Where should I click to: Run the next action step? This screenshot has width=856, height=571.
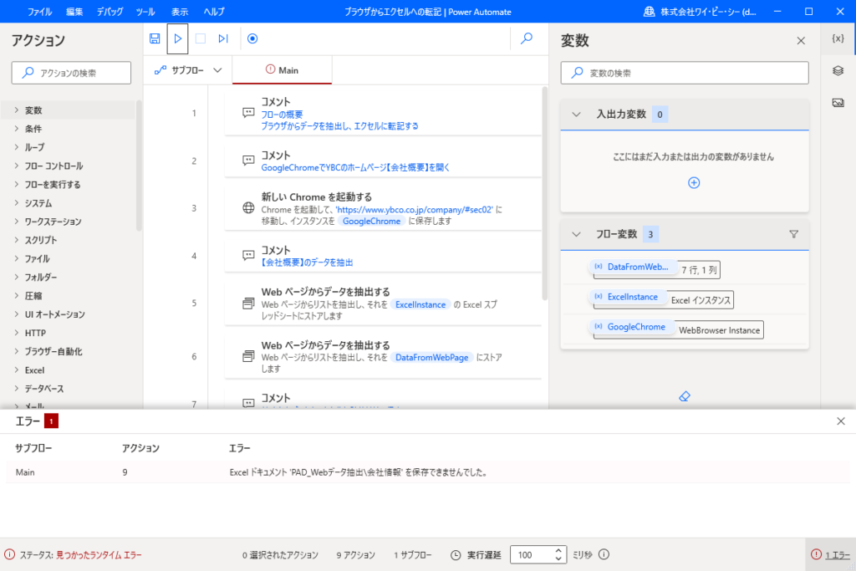[x=223, y=38]
